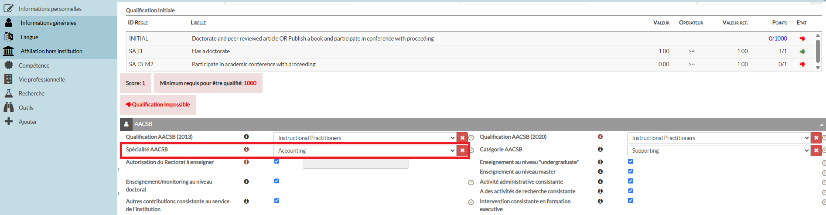Click info icon for Catégorie AACSB
Image resolution: width=826 pixels, height=215 pixels.
[x=600, y=150]
